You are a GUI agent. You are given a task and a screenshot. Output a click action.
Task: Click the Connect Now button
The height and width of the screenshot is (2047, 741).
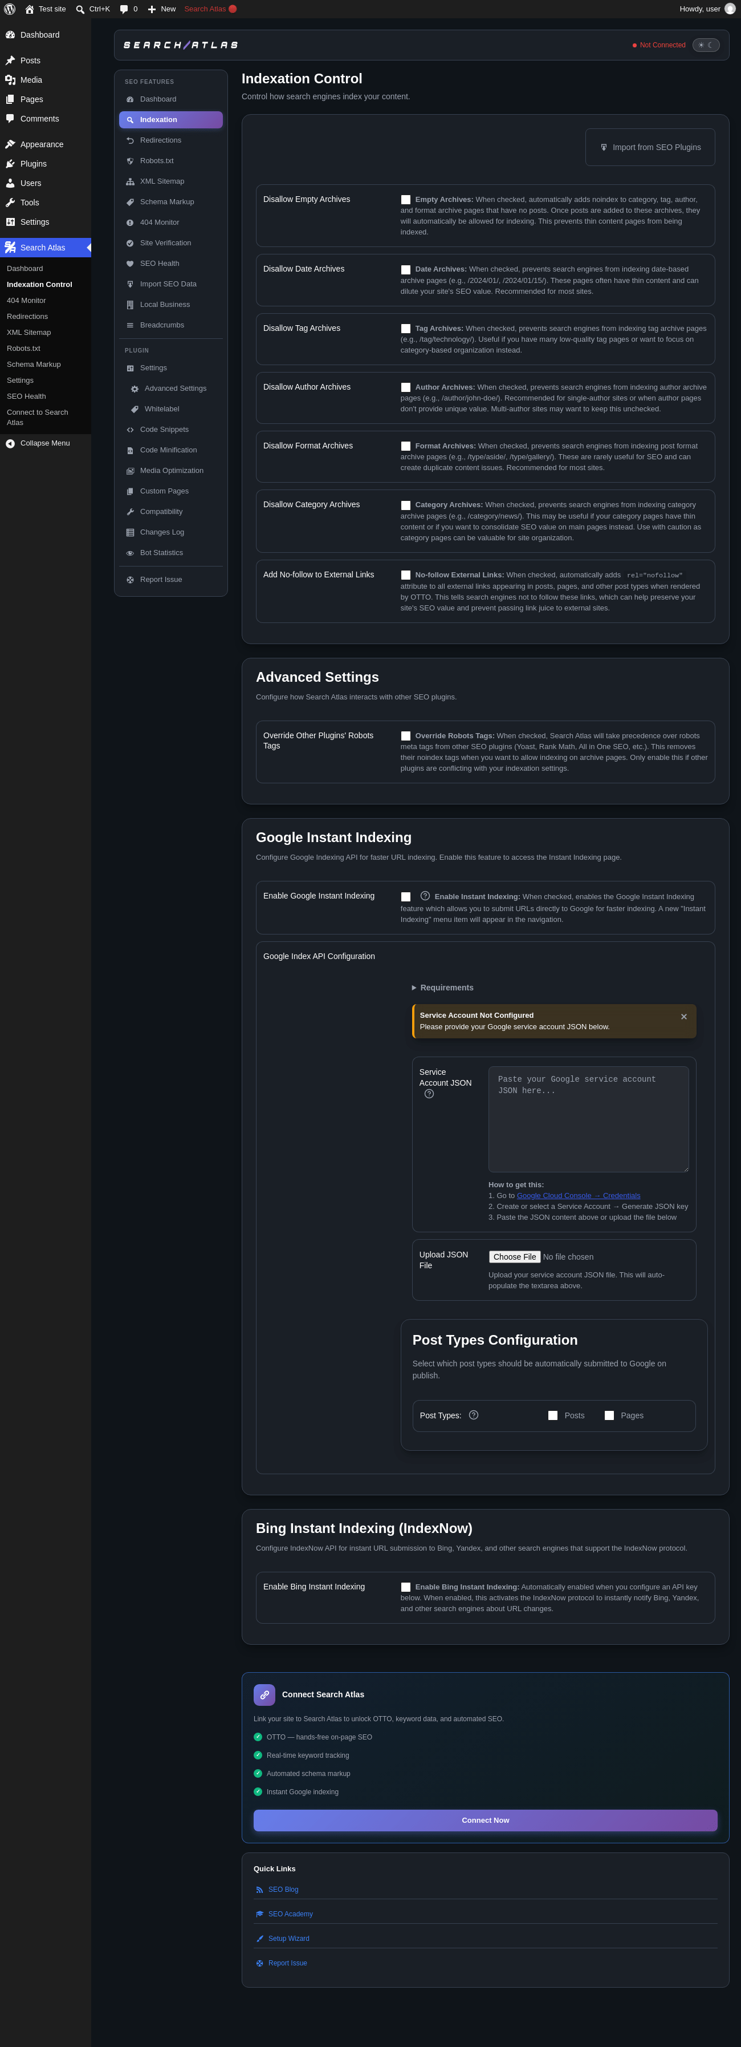pyautogui.click(x=485, y=1821)
